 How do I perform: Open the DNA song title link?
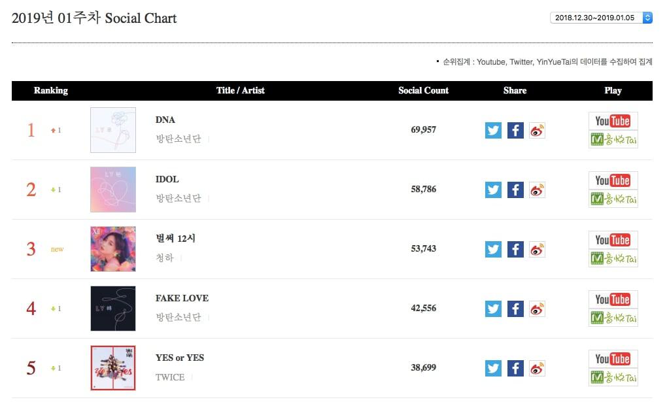(165, 120)
